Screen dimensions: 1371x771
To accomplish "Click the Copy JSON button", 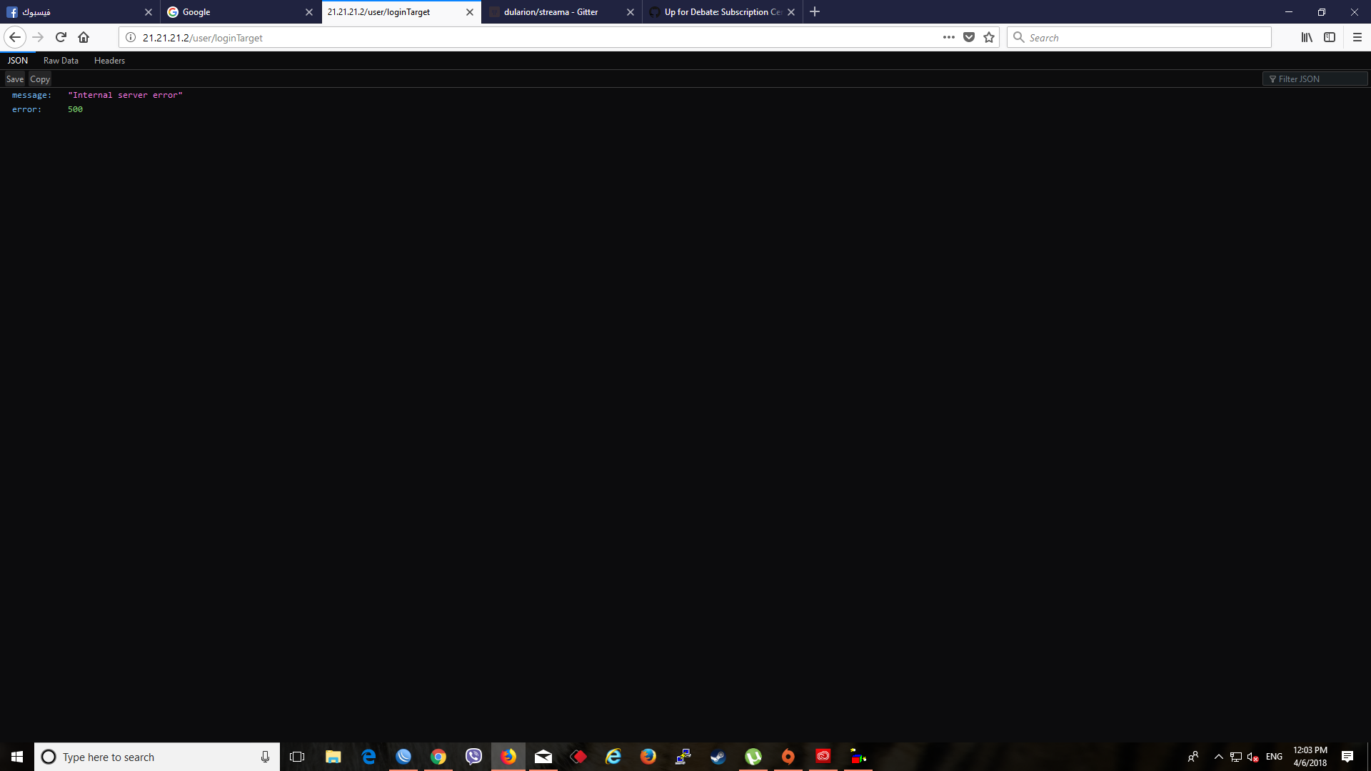I will click(40, 79).
